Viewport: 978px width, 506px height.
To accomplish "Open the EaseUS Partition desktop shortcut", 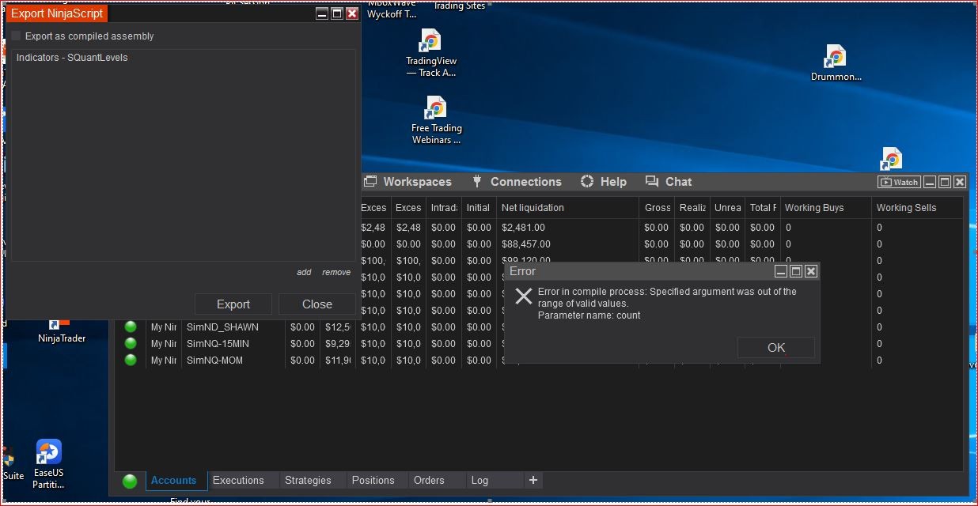I will [48, 465].
